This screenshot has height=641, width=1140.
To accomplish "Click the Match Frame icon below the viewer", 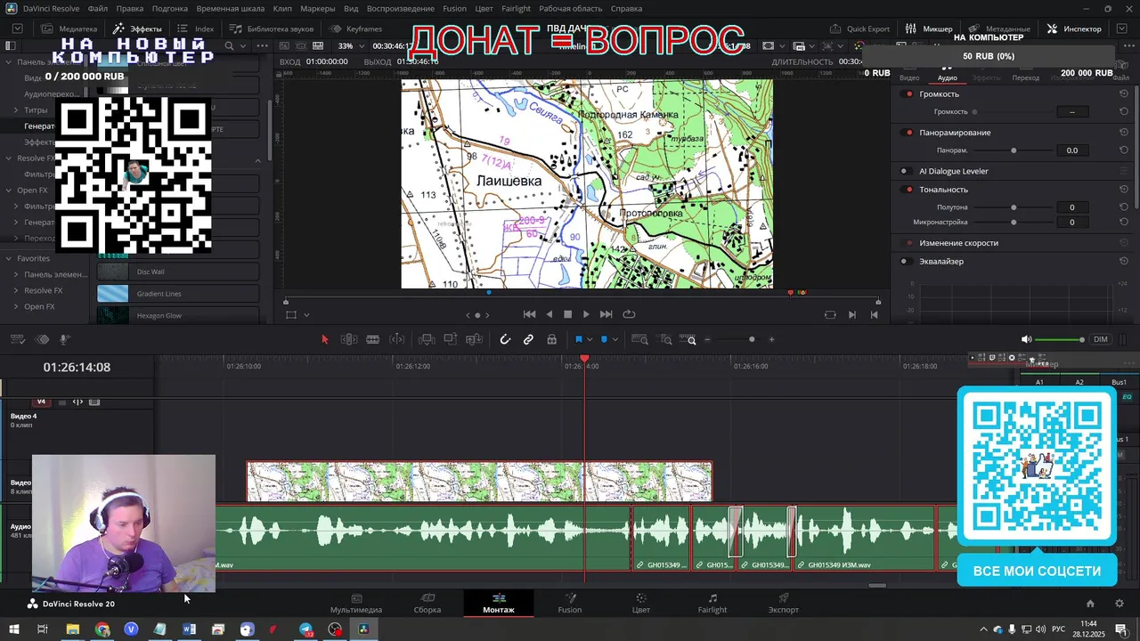I will [830, 314].
